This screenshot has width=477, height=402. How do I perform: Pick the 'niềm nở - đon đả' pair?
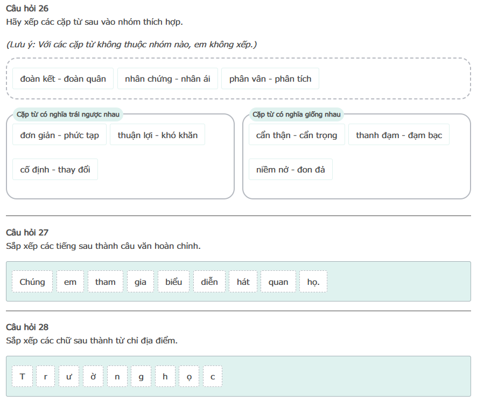pos(291,170)
